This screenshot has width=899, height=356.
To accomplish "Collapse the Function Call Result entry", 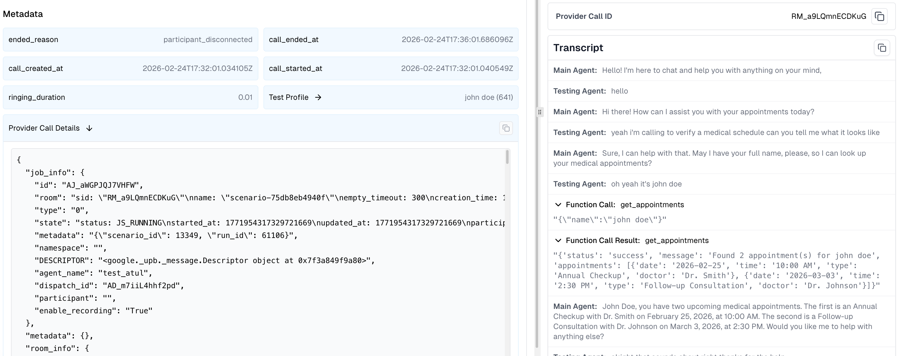I will [x=558, y=240].
